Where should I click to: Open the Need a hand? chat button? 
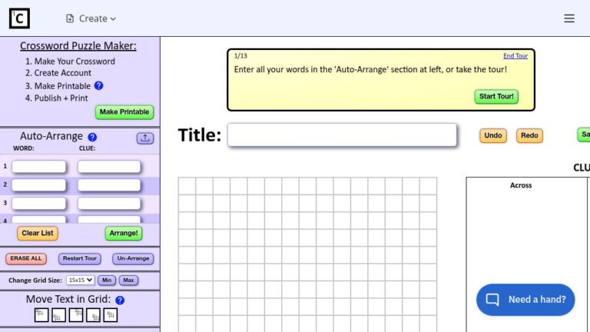pos(525,300)
